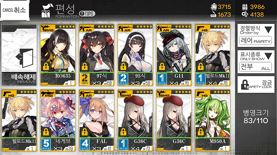The width and height of the screenshot is (277, 155).
Task: Click the CANCEL 취소 button
Action: 15,10
